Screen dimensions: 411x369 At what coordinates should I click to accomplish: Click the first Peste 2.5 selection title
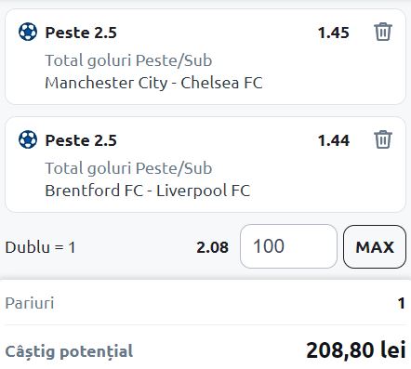[x=81, y=33]
